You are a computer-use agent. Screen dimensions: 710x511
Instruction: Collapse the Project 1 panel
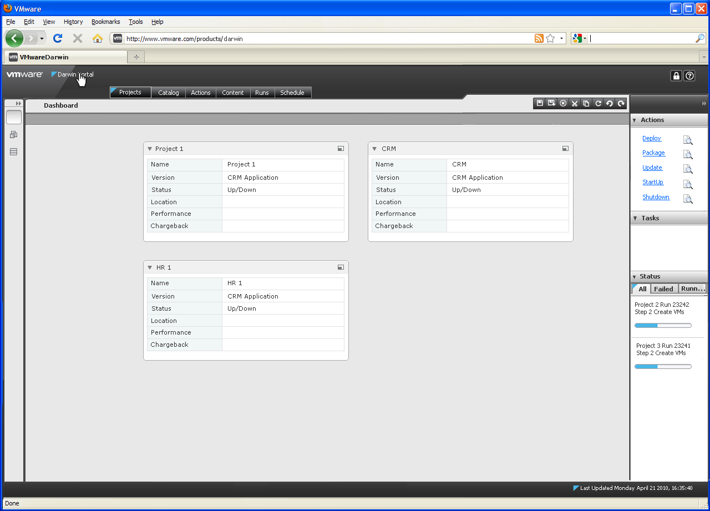(x=150, y=149)
